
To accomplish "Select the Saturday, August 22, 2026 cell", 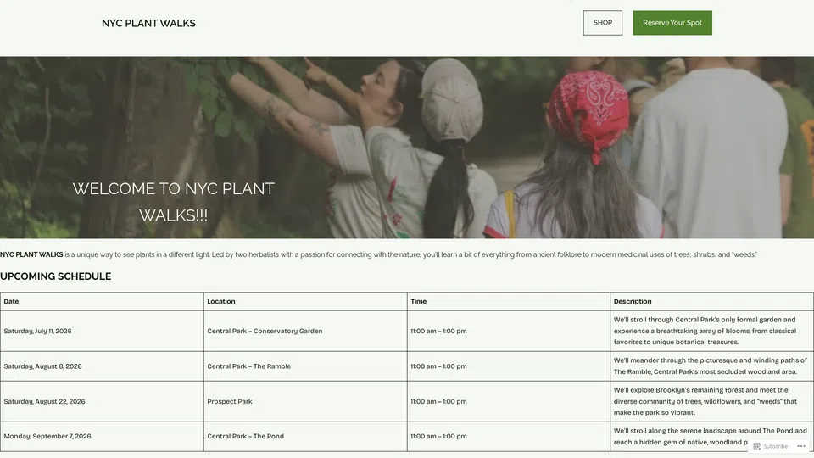I will (102, 401).
